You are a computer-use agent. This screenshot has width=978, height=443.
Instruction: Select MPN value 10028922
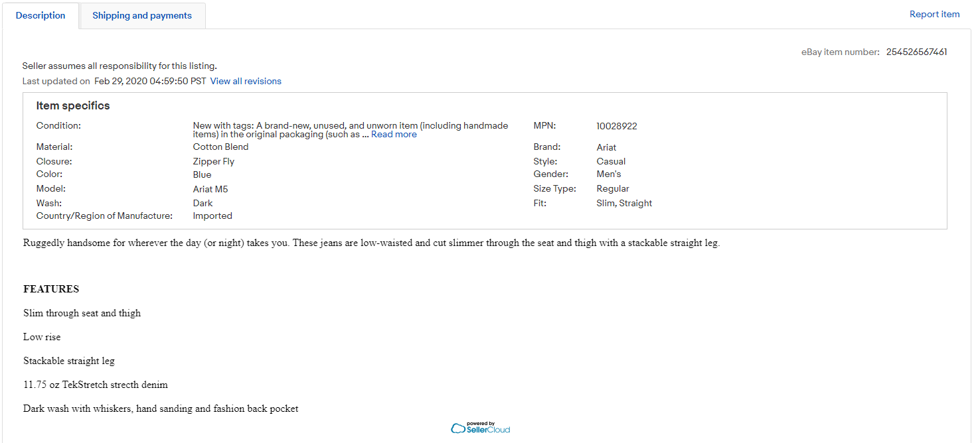click(617, 126)
